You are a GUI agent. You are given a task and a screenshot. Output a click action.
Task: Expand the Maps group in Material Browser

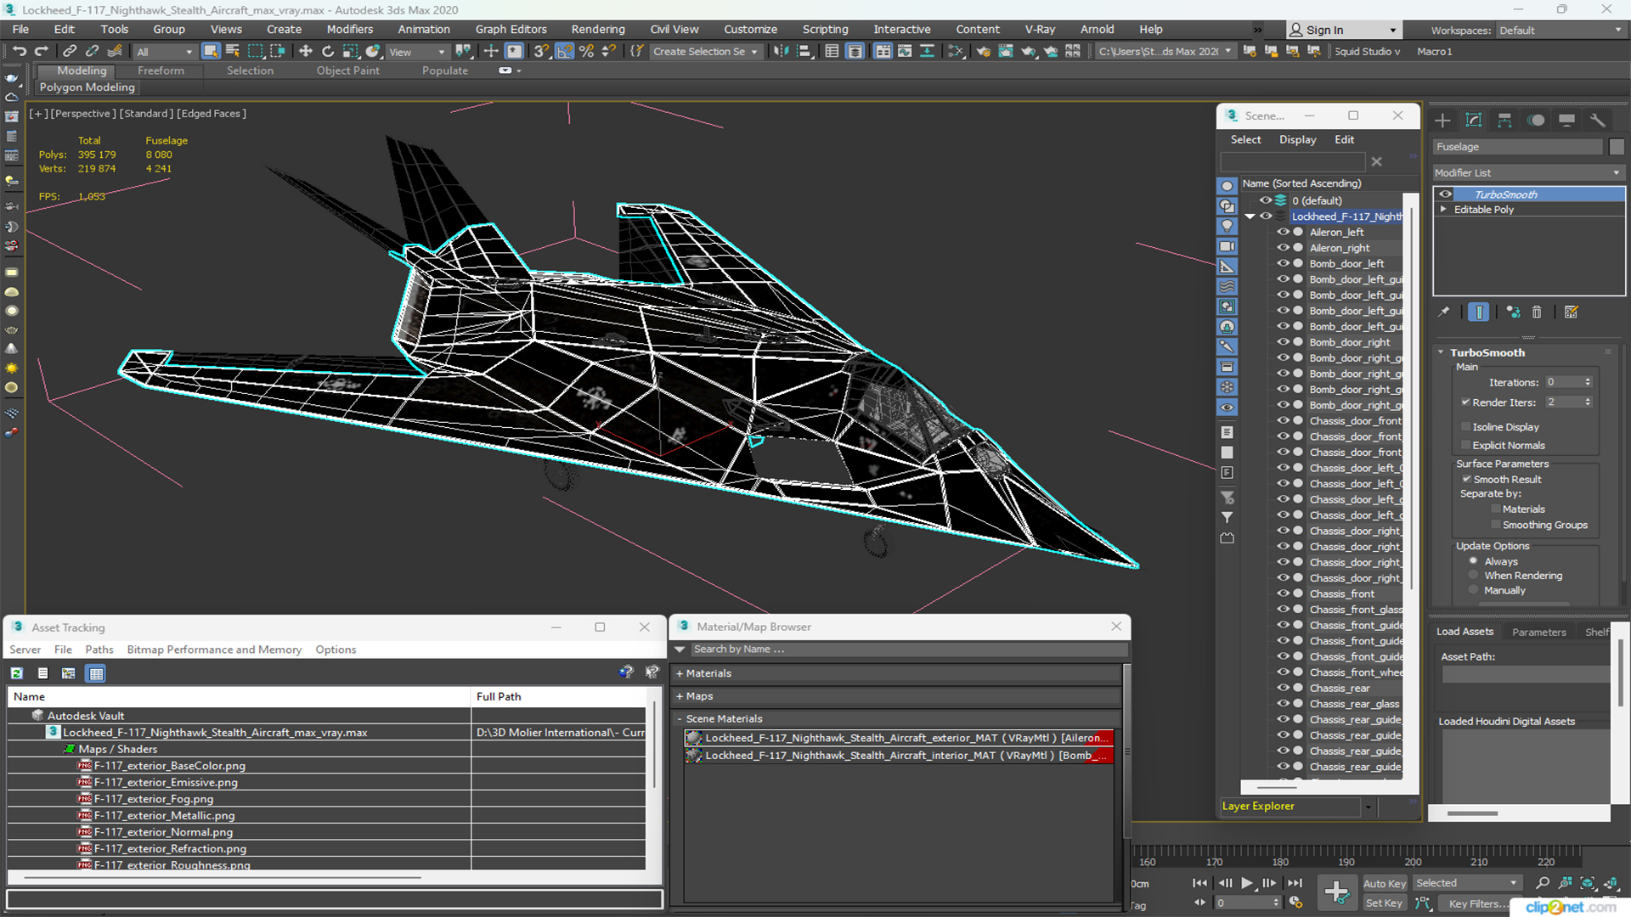[680, 696]
